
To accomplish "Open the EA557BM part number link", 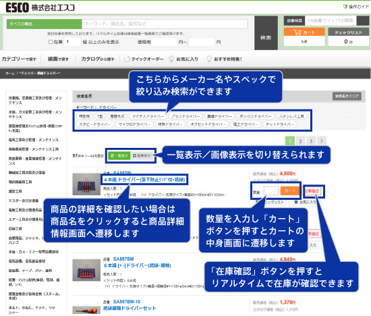I will (x=123, y=259).
